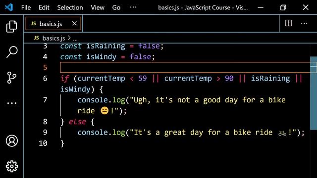Click the expressionless face emoji in string
Screen dimensions: 317x178
click(105, 111)
